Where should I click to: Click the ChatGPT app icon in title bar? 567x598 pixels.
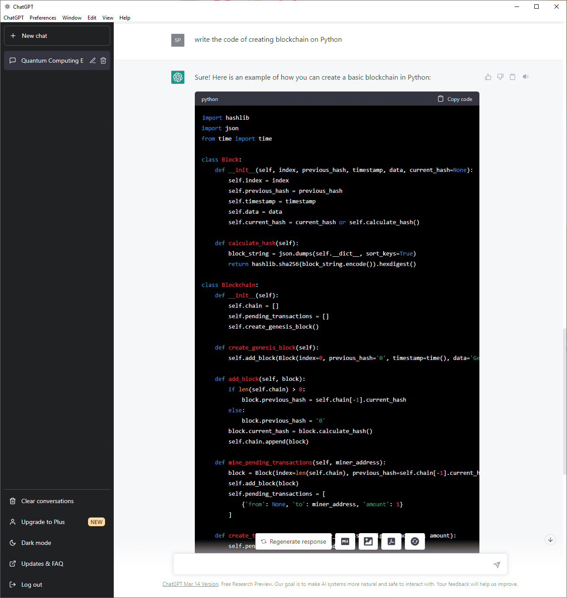pos(7,7)
